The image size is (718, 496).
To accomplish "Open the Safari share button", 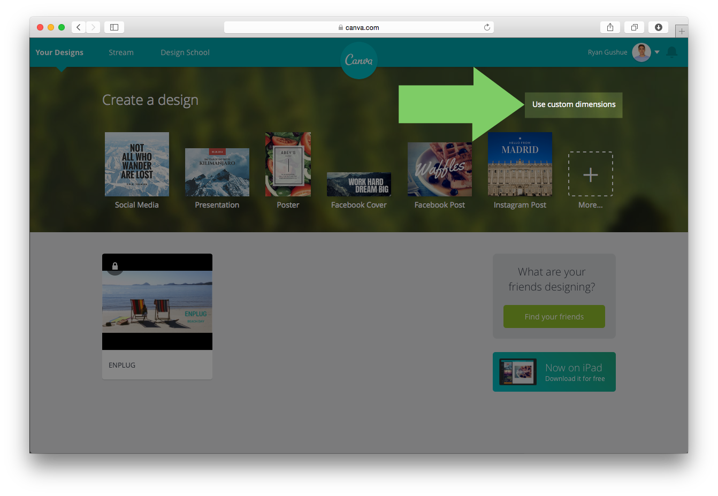I will pos(610,27).
